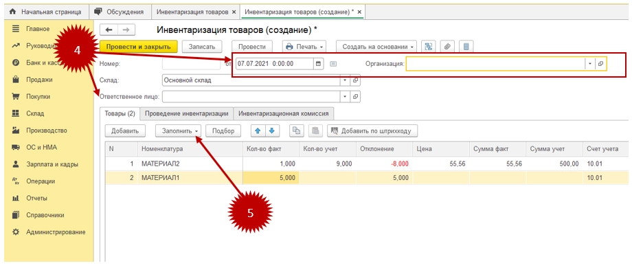Open Инвентаризационная комиссия tab
Screen dimensions: 632x270
[x=283, y=113]
